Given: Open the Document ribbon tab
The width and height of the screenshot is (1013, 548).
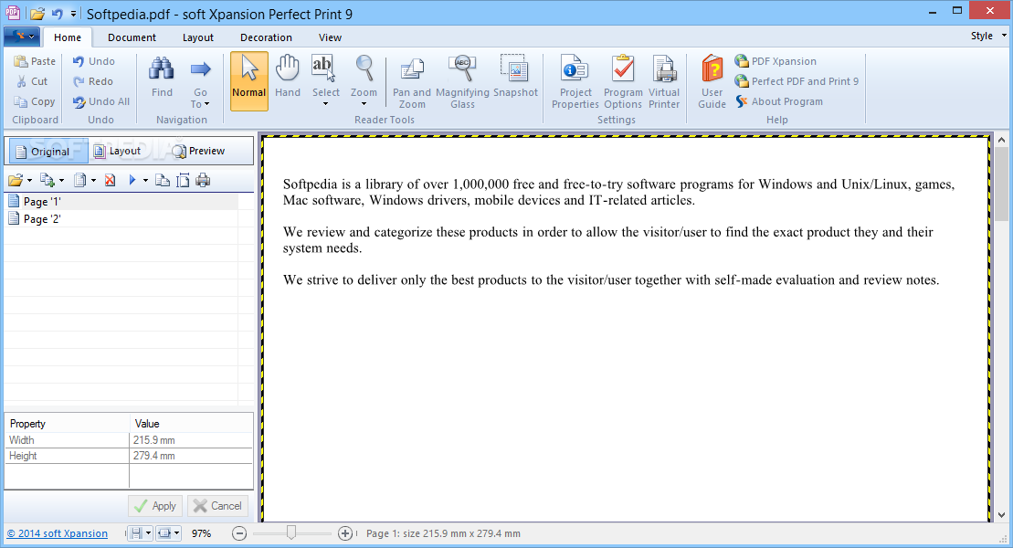Looking at the screenshot, I should pyautogui.click(x=132, y=37).
